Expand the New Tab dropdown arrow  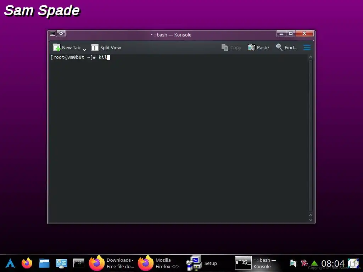pos(84,50)
